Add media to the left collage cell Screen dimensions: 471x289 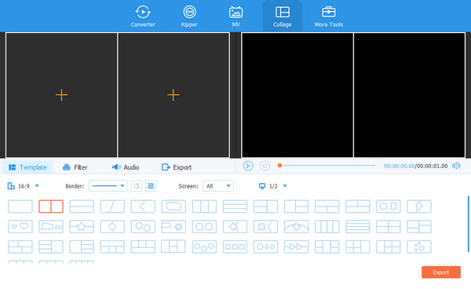tap(61, 95)
